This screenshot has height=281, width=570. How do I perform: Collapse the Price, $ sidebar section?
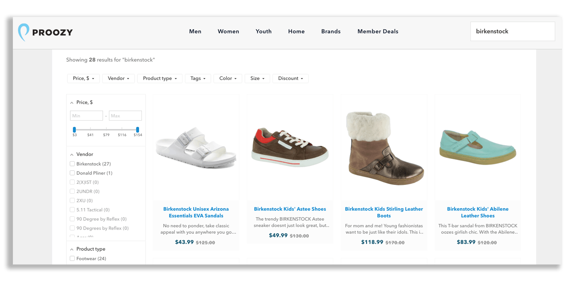pyautogui.click(x=72, y=102)
